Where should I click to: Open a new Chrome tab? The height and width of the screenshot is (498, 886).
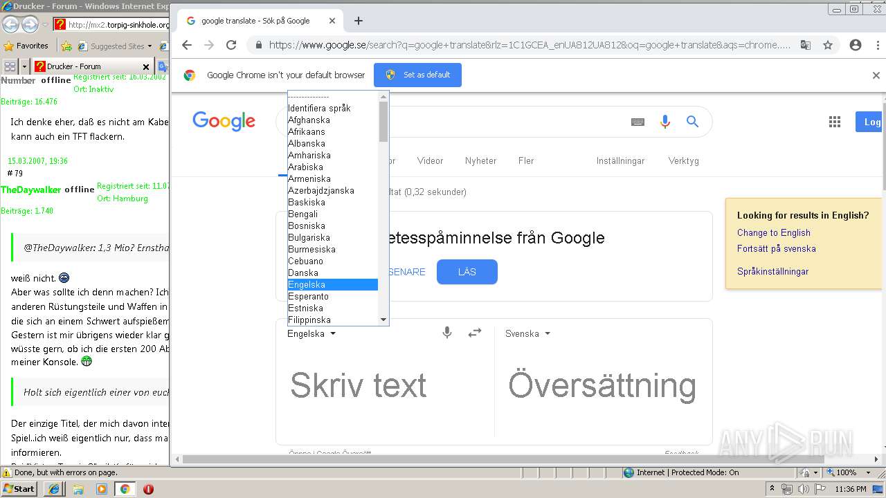[x=359, y=21]
